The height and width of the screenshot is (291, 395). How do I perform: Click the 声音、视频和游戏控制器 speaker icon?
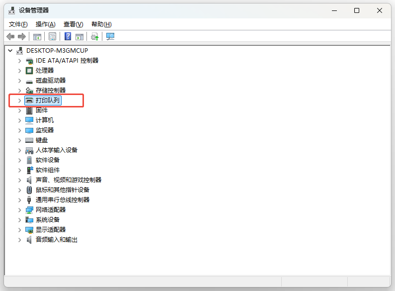[x=29, y=180]
